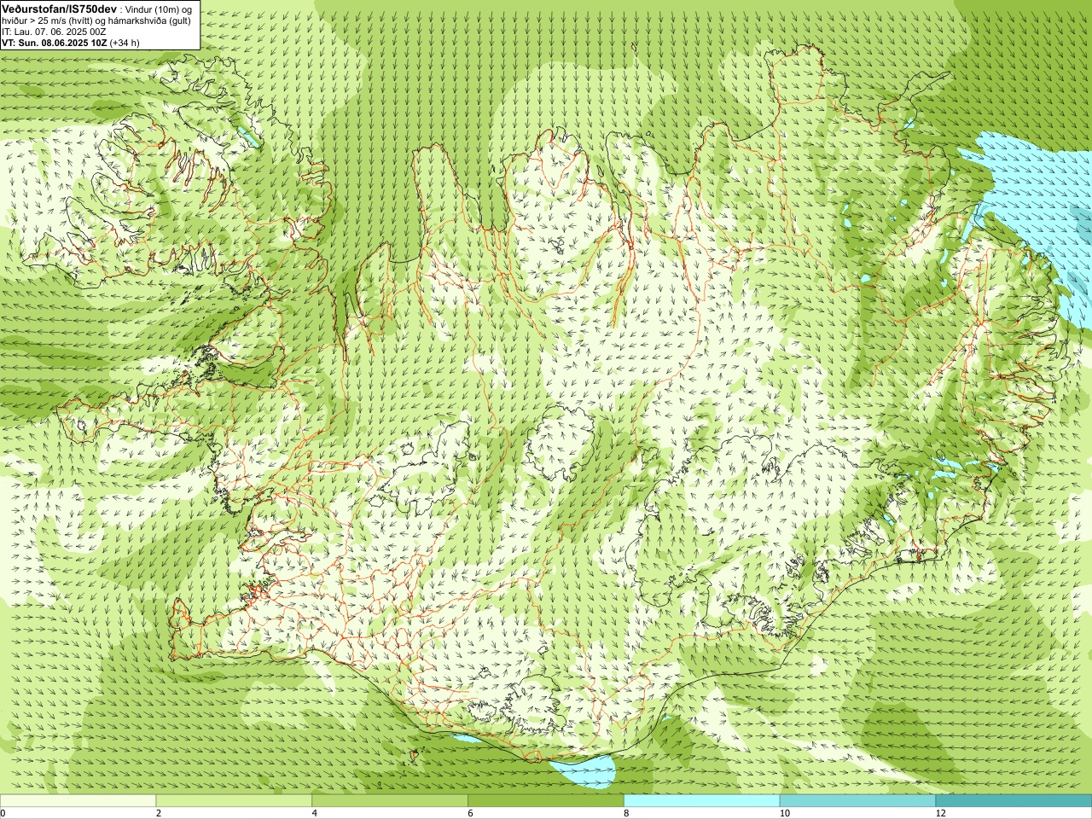Select the dark teal above-12 legend swatch
The image size is (1092, 819).
pyautogui.click(x=1014, y=800)
